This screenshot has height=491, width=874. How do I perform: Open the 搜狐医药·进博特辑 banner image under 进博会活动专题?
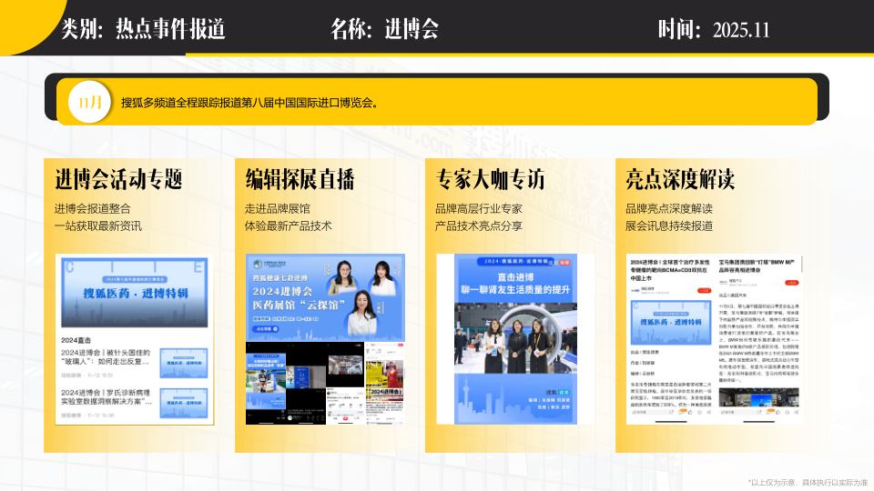135,292
